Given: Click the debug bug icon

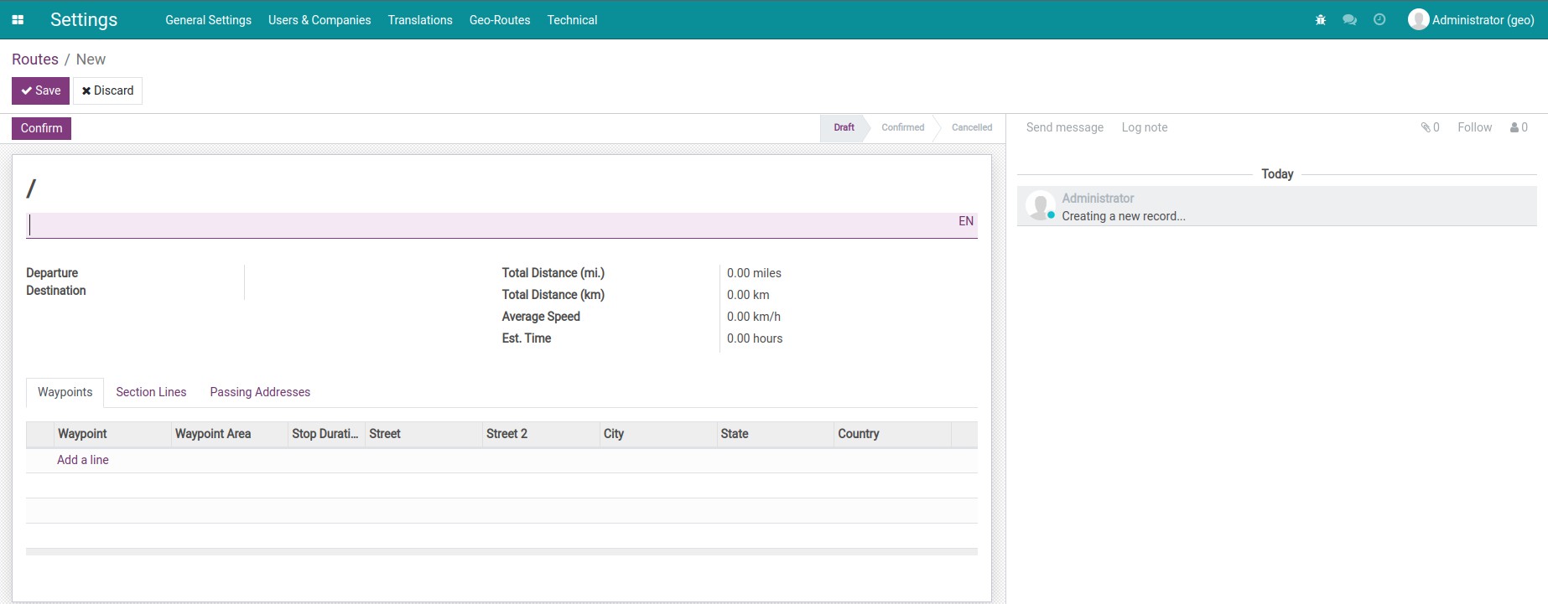Looking at the screenshot, I should [1321, 20].
